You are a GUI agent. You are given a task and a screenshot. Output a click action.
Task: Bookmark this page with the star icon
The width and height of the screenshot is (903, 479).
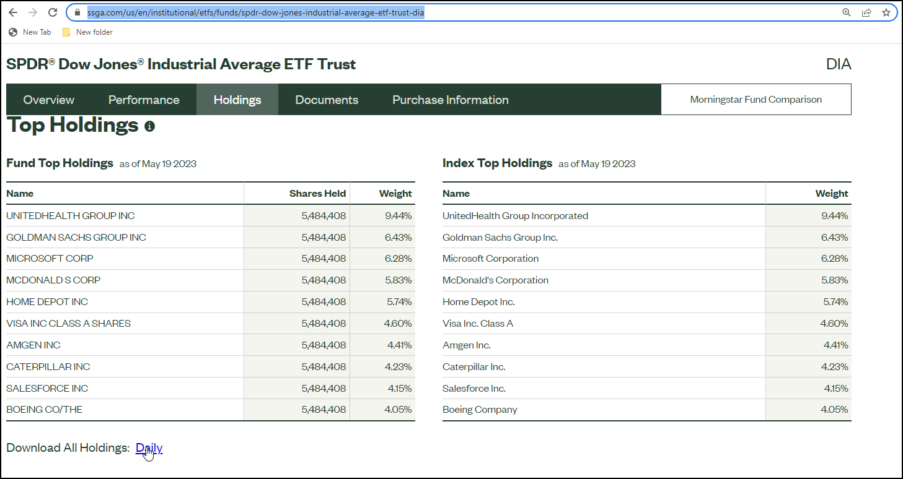click(x=886, y=12)
